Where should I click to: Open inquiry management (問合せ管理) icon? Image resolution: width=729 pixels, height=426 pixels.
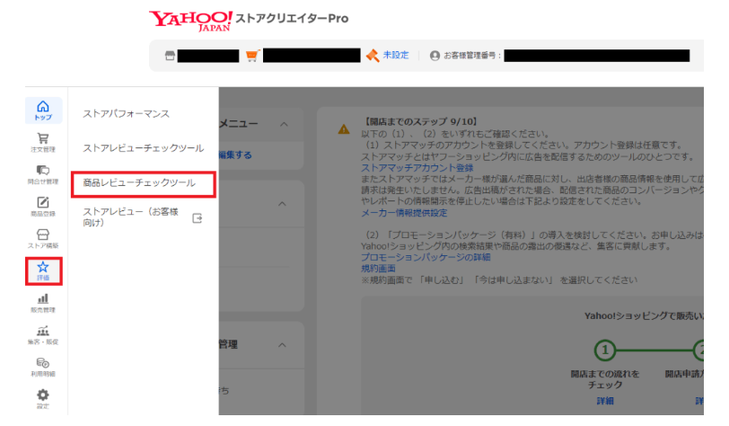click(43, 173)
